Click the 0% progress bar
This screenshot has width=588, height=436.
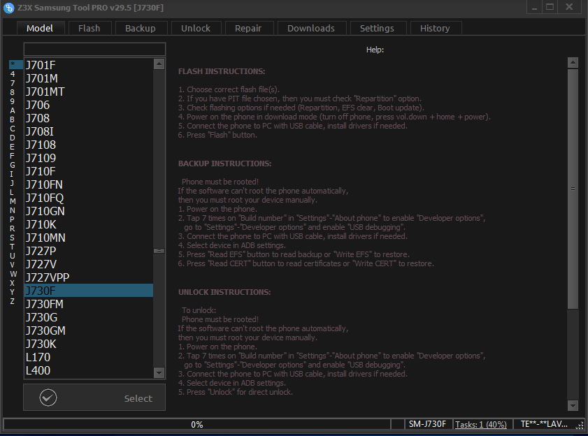coord(197,424)
